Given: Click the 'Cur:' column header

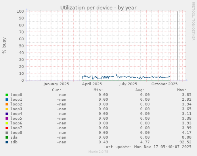Looking at the screenshot, I should coord(57,90).
